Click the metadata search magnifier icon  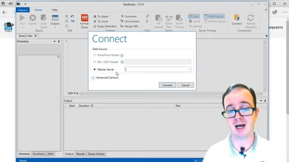[58, 57]
